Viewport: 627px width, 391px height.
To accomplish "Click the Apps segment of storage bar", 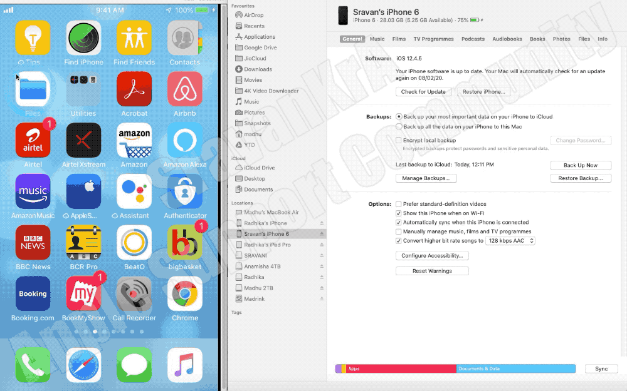I will click(x=401, y=368).
